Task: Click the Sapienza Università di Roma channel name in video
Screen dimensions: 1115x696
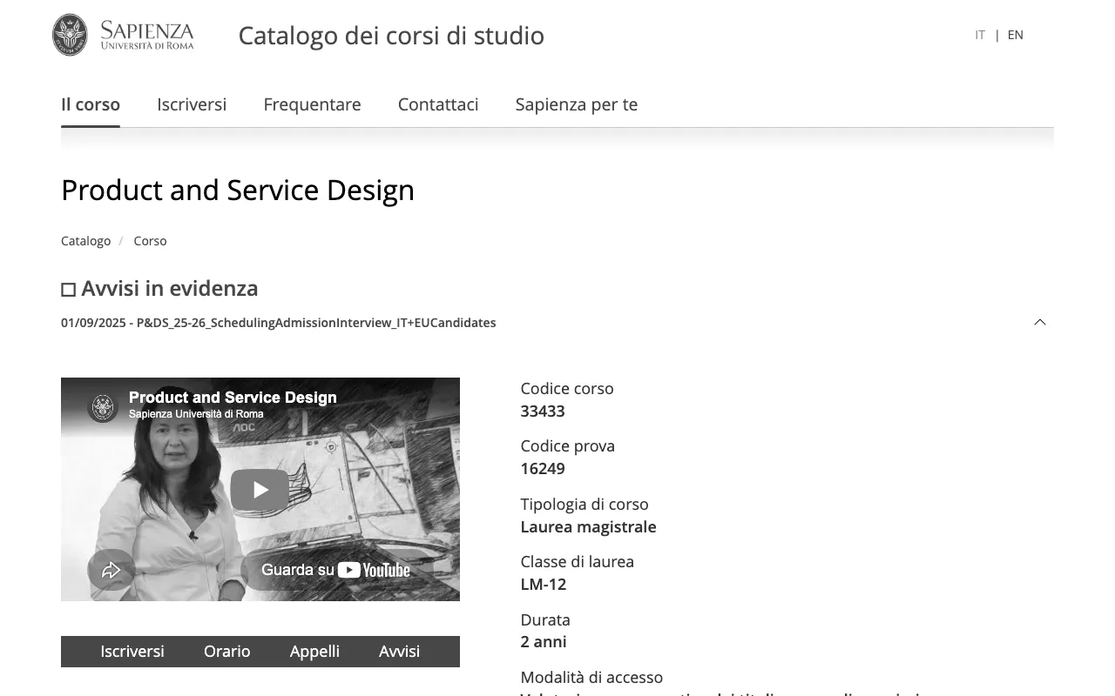Action: click(196, 414)
